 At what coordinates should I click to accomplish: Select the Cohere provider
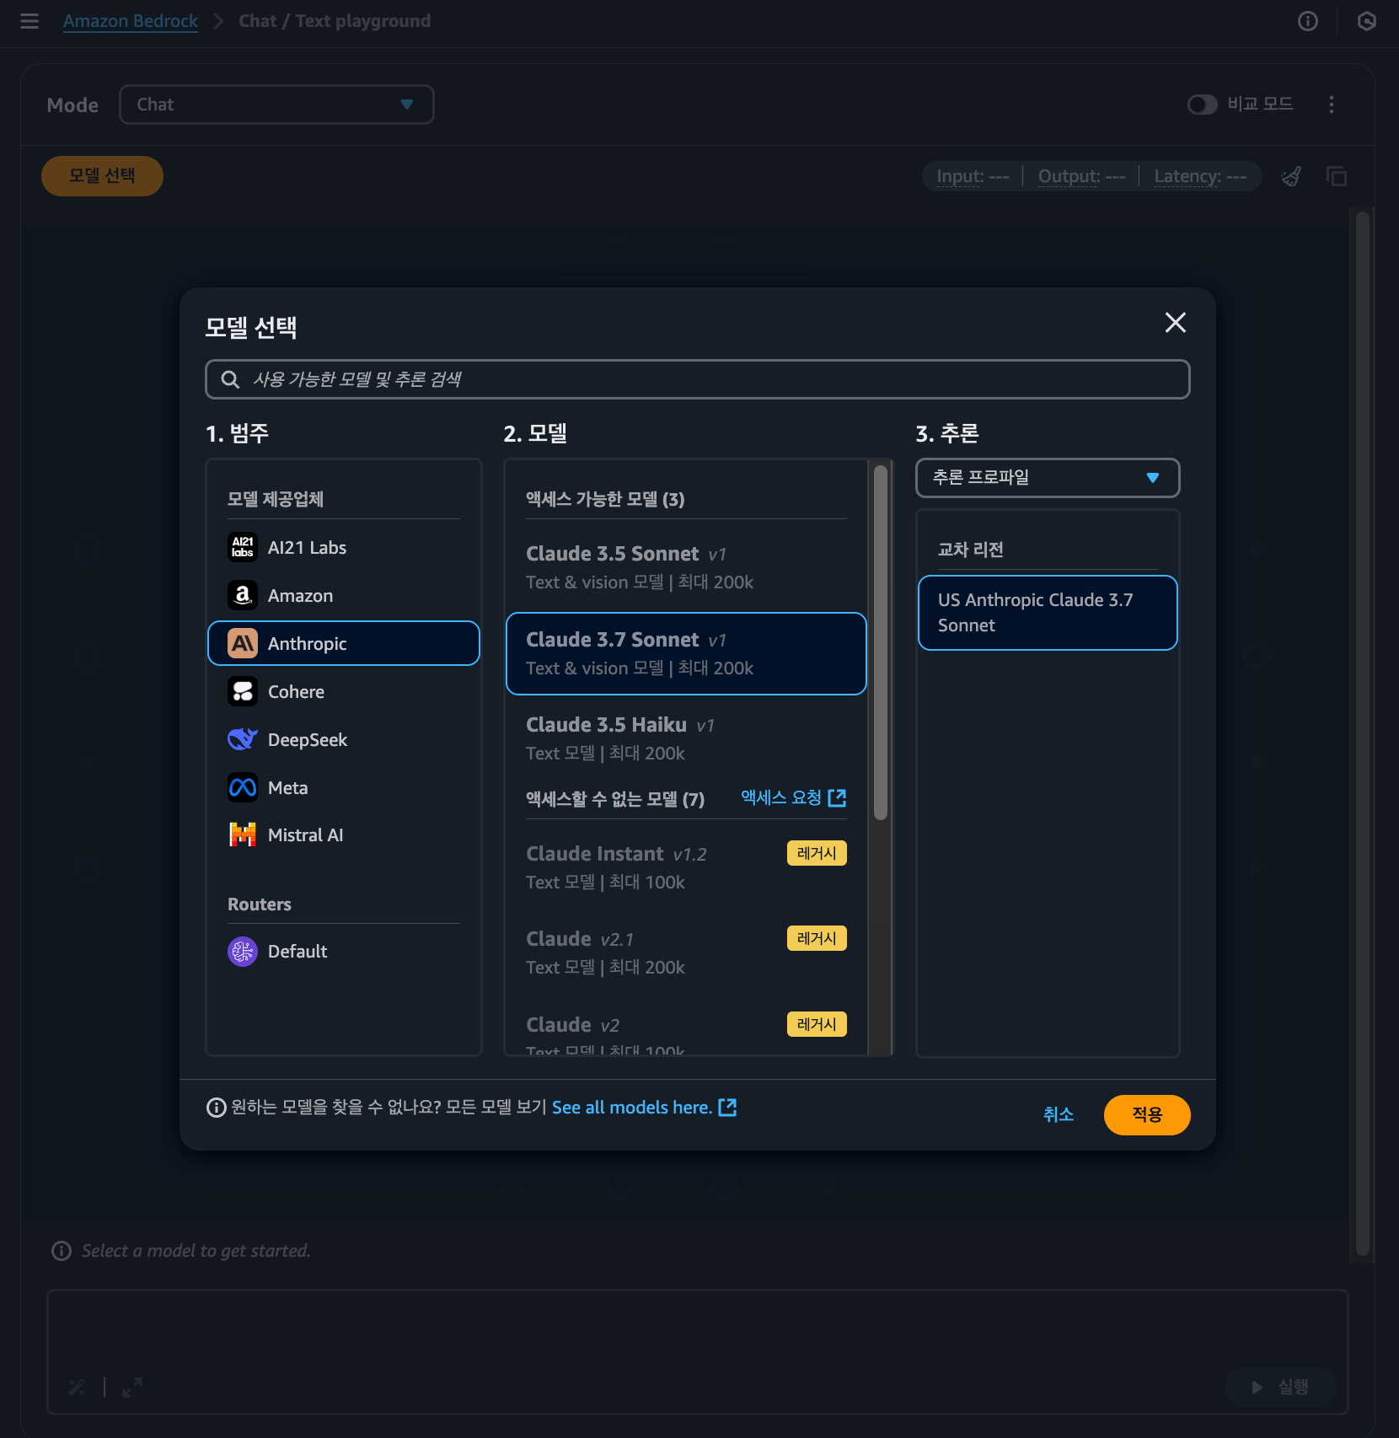[x=344, y=692]
